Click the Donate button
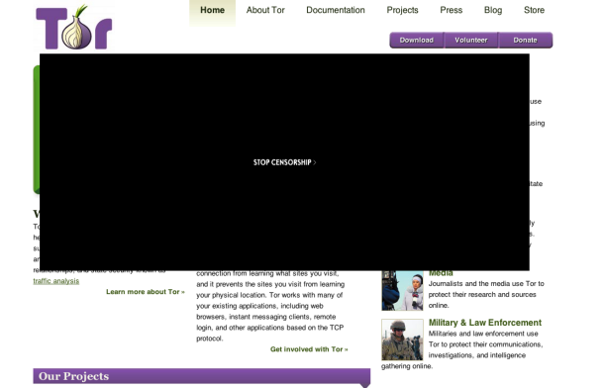The image size is (604, 388). click(x=526, y=40)
